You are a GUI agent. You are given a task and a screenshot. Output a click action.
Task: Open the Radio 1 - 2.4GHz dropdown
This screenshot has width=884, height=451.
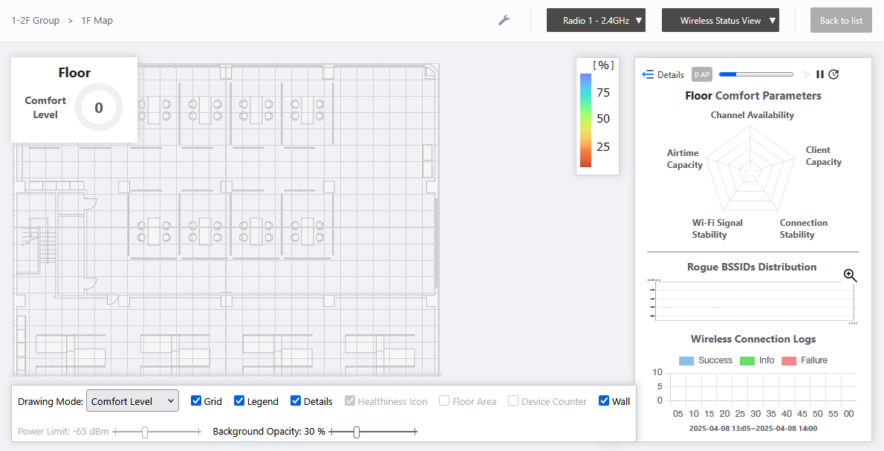pyautogui.click(x=596, y=21)
